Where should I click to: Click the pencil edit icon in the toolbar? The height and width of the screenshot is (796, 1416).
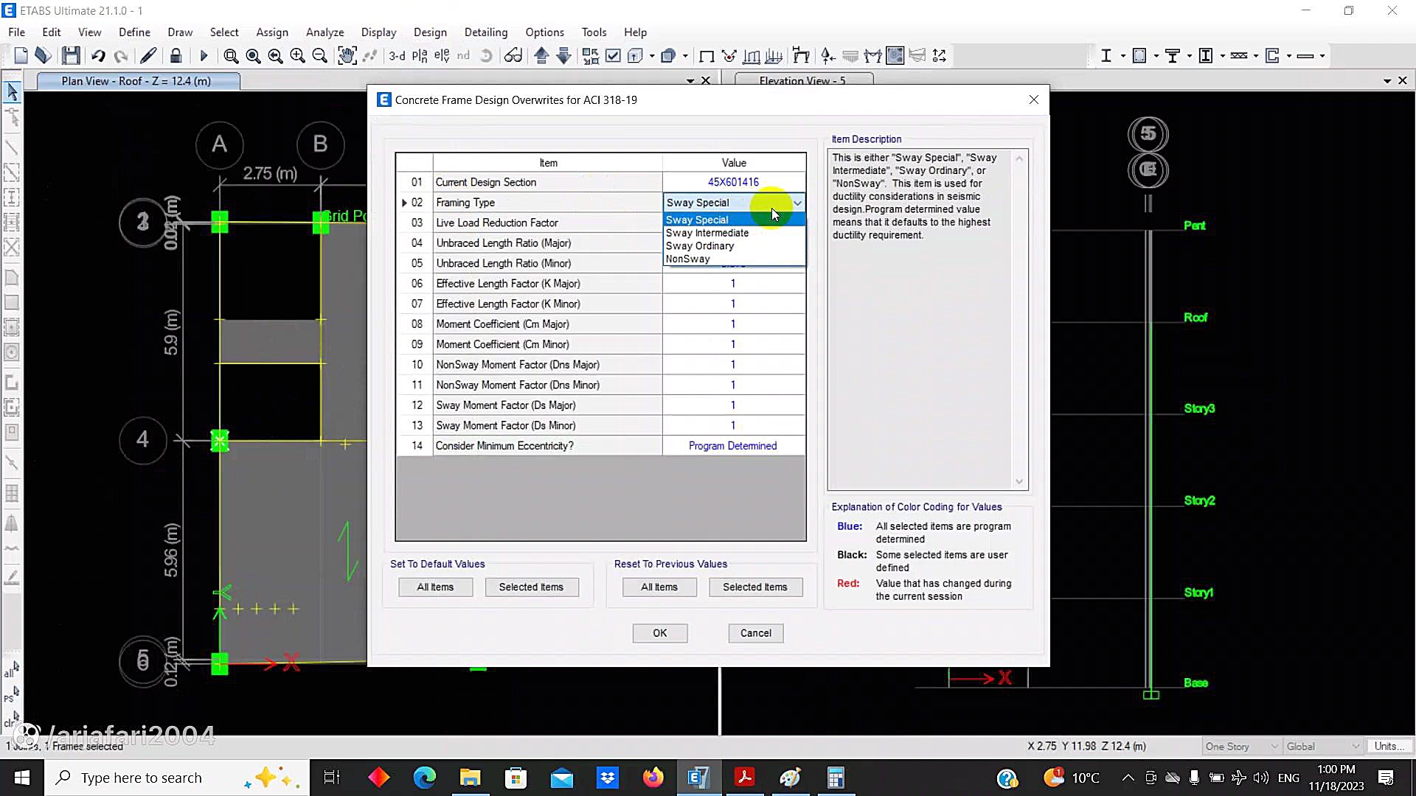148,55
